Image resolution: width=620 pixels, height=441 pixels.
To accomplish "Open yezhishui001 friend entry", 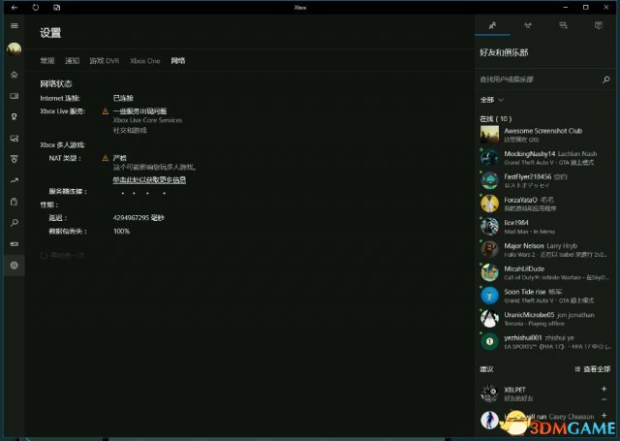I will [x=545, y=342].
